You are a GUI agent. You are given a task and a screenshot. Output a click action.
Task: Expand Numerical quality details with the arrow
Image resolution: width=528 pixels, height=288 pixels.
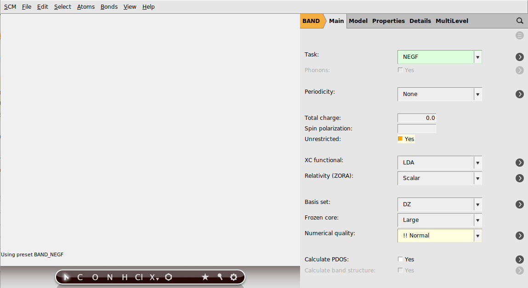[x=520, y=236]
